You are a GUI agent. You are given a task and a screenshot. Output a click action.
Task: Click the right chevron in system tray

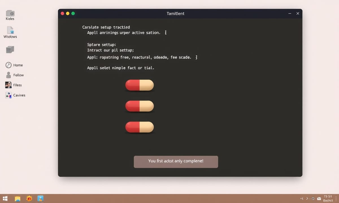(x=308, y=198)
